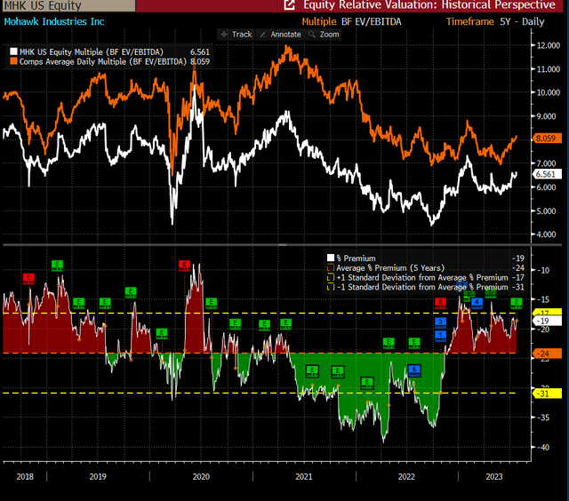Viewport: 569px width, 501px height.
Task: Activate the Track crosshair tool
Action: 236,35
